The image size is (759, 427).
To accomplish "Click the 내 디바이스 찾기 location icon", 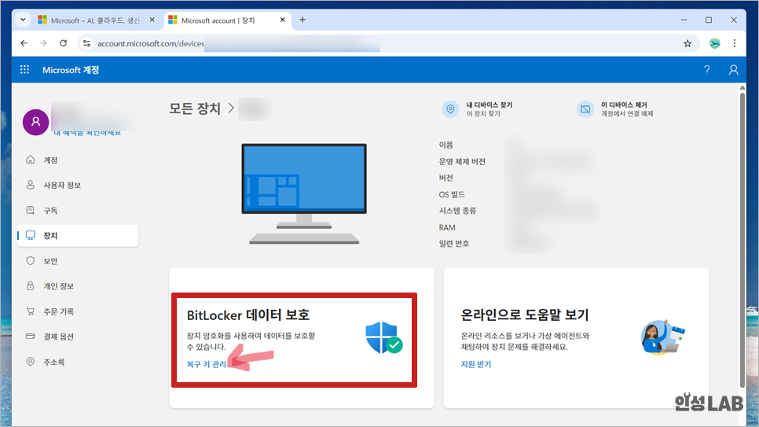I will click(450, 109).
